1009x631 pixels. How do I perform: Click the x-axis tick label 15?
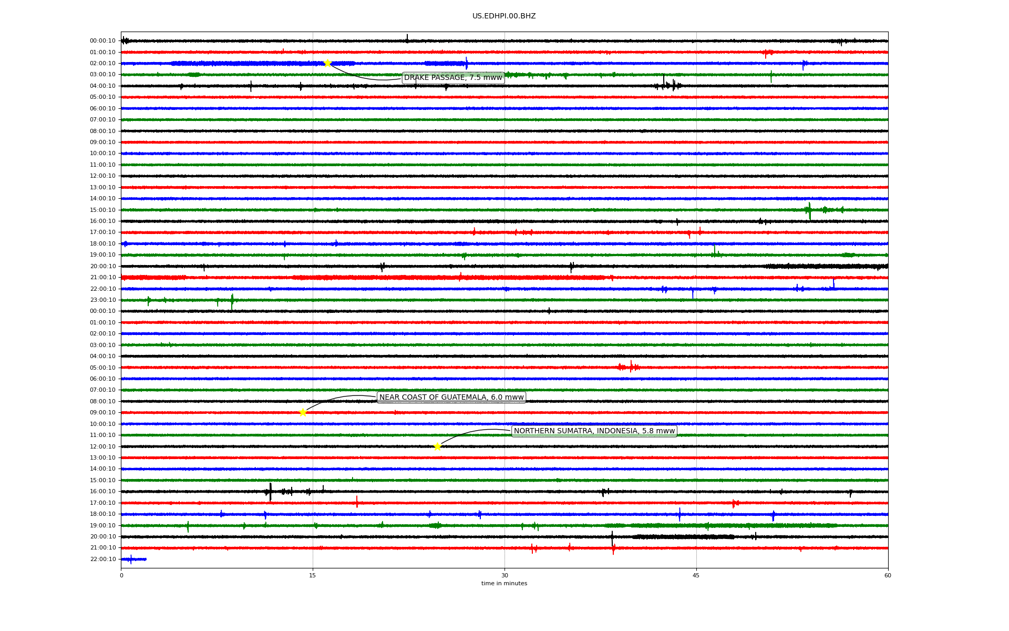[313, 575]
